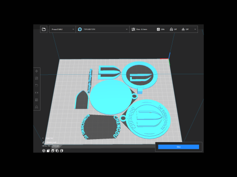Expand print settings panel chevron
Screen dimensions: 237x177
(195, 29)
